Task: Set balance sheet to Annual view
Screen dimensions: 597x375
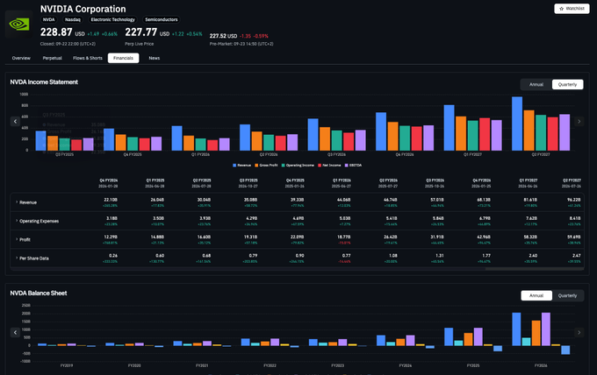Action: (x=536, y=295)
